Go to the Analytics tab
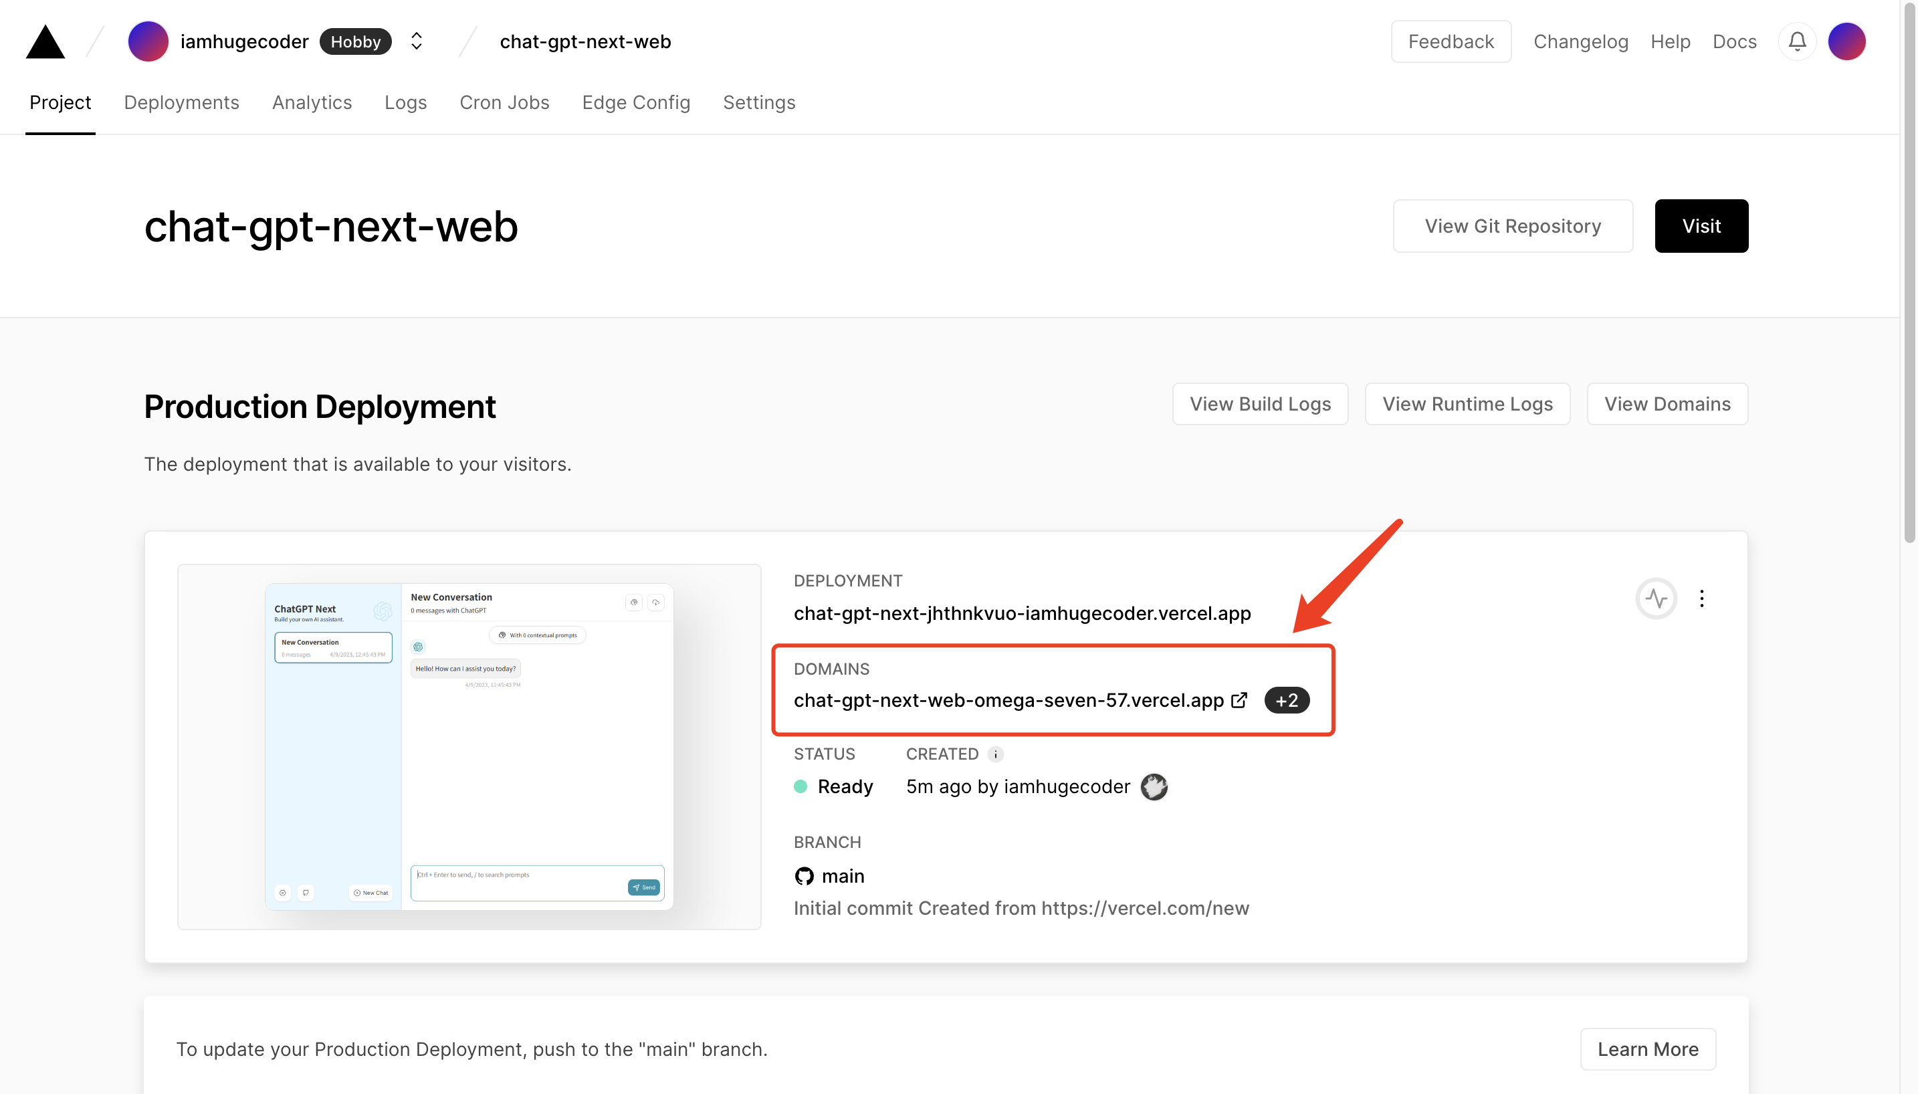The width and height of the screenshot is (1918, 1094). click(312, 102)
